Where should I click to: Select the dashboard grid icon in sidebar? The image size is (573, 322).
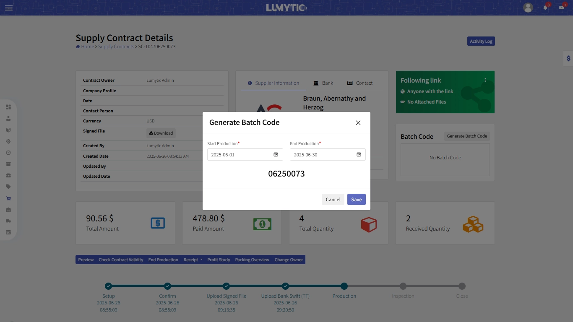(8, 107)
